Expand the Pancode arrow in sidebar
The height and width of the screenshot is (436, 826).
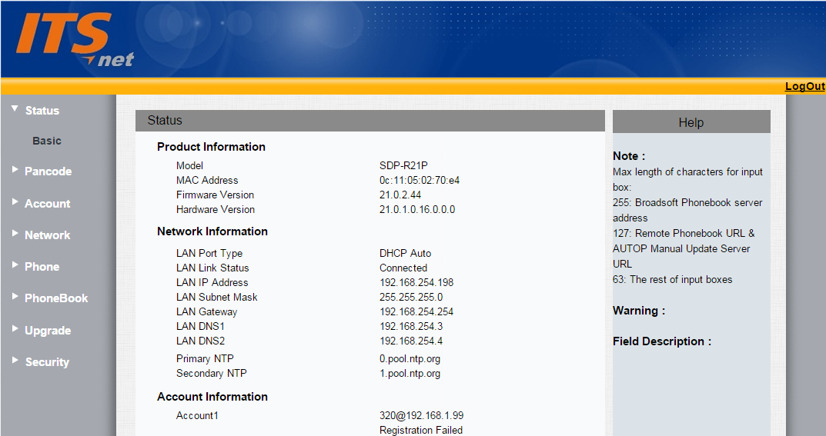click(15, 170)
